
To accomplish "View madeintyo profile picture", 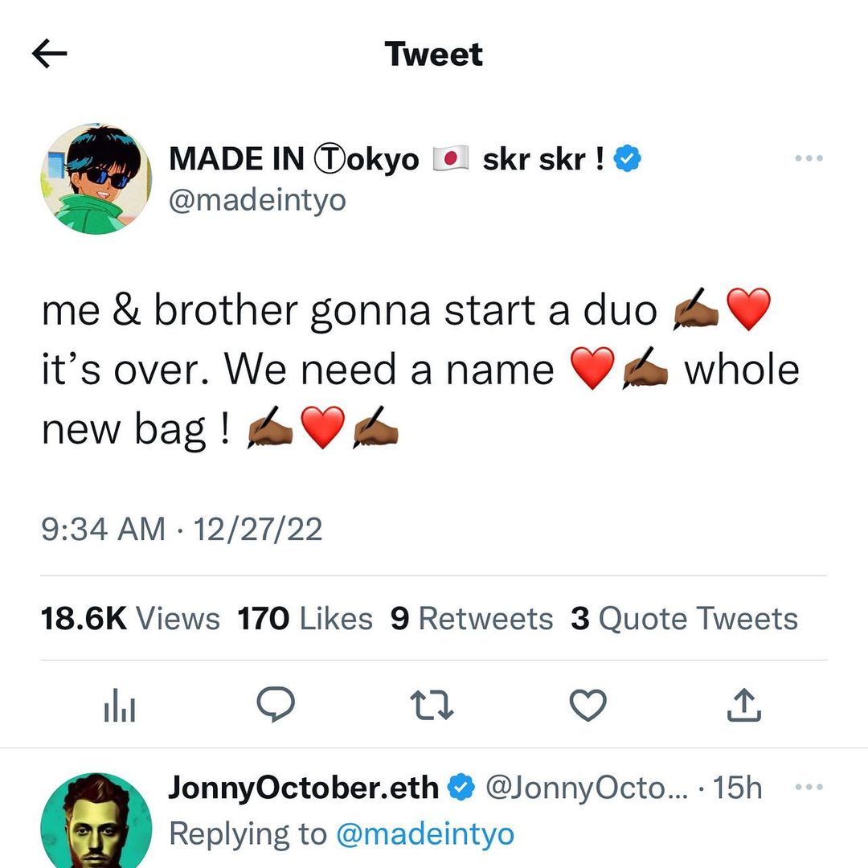I will (x=96, y=178).
